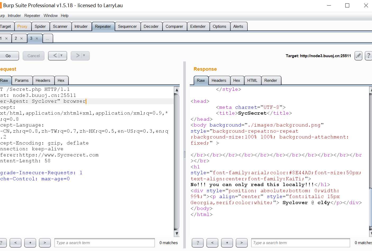
Task: Open new Repeater tab with ellipsis tab
Action: (x=47, y=39)
